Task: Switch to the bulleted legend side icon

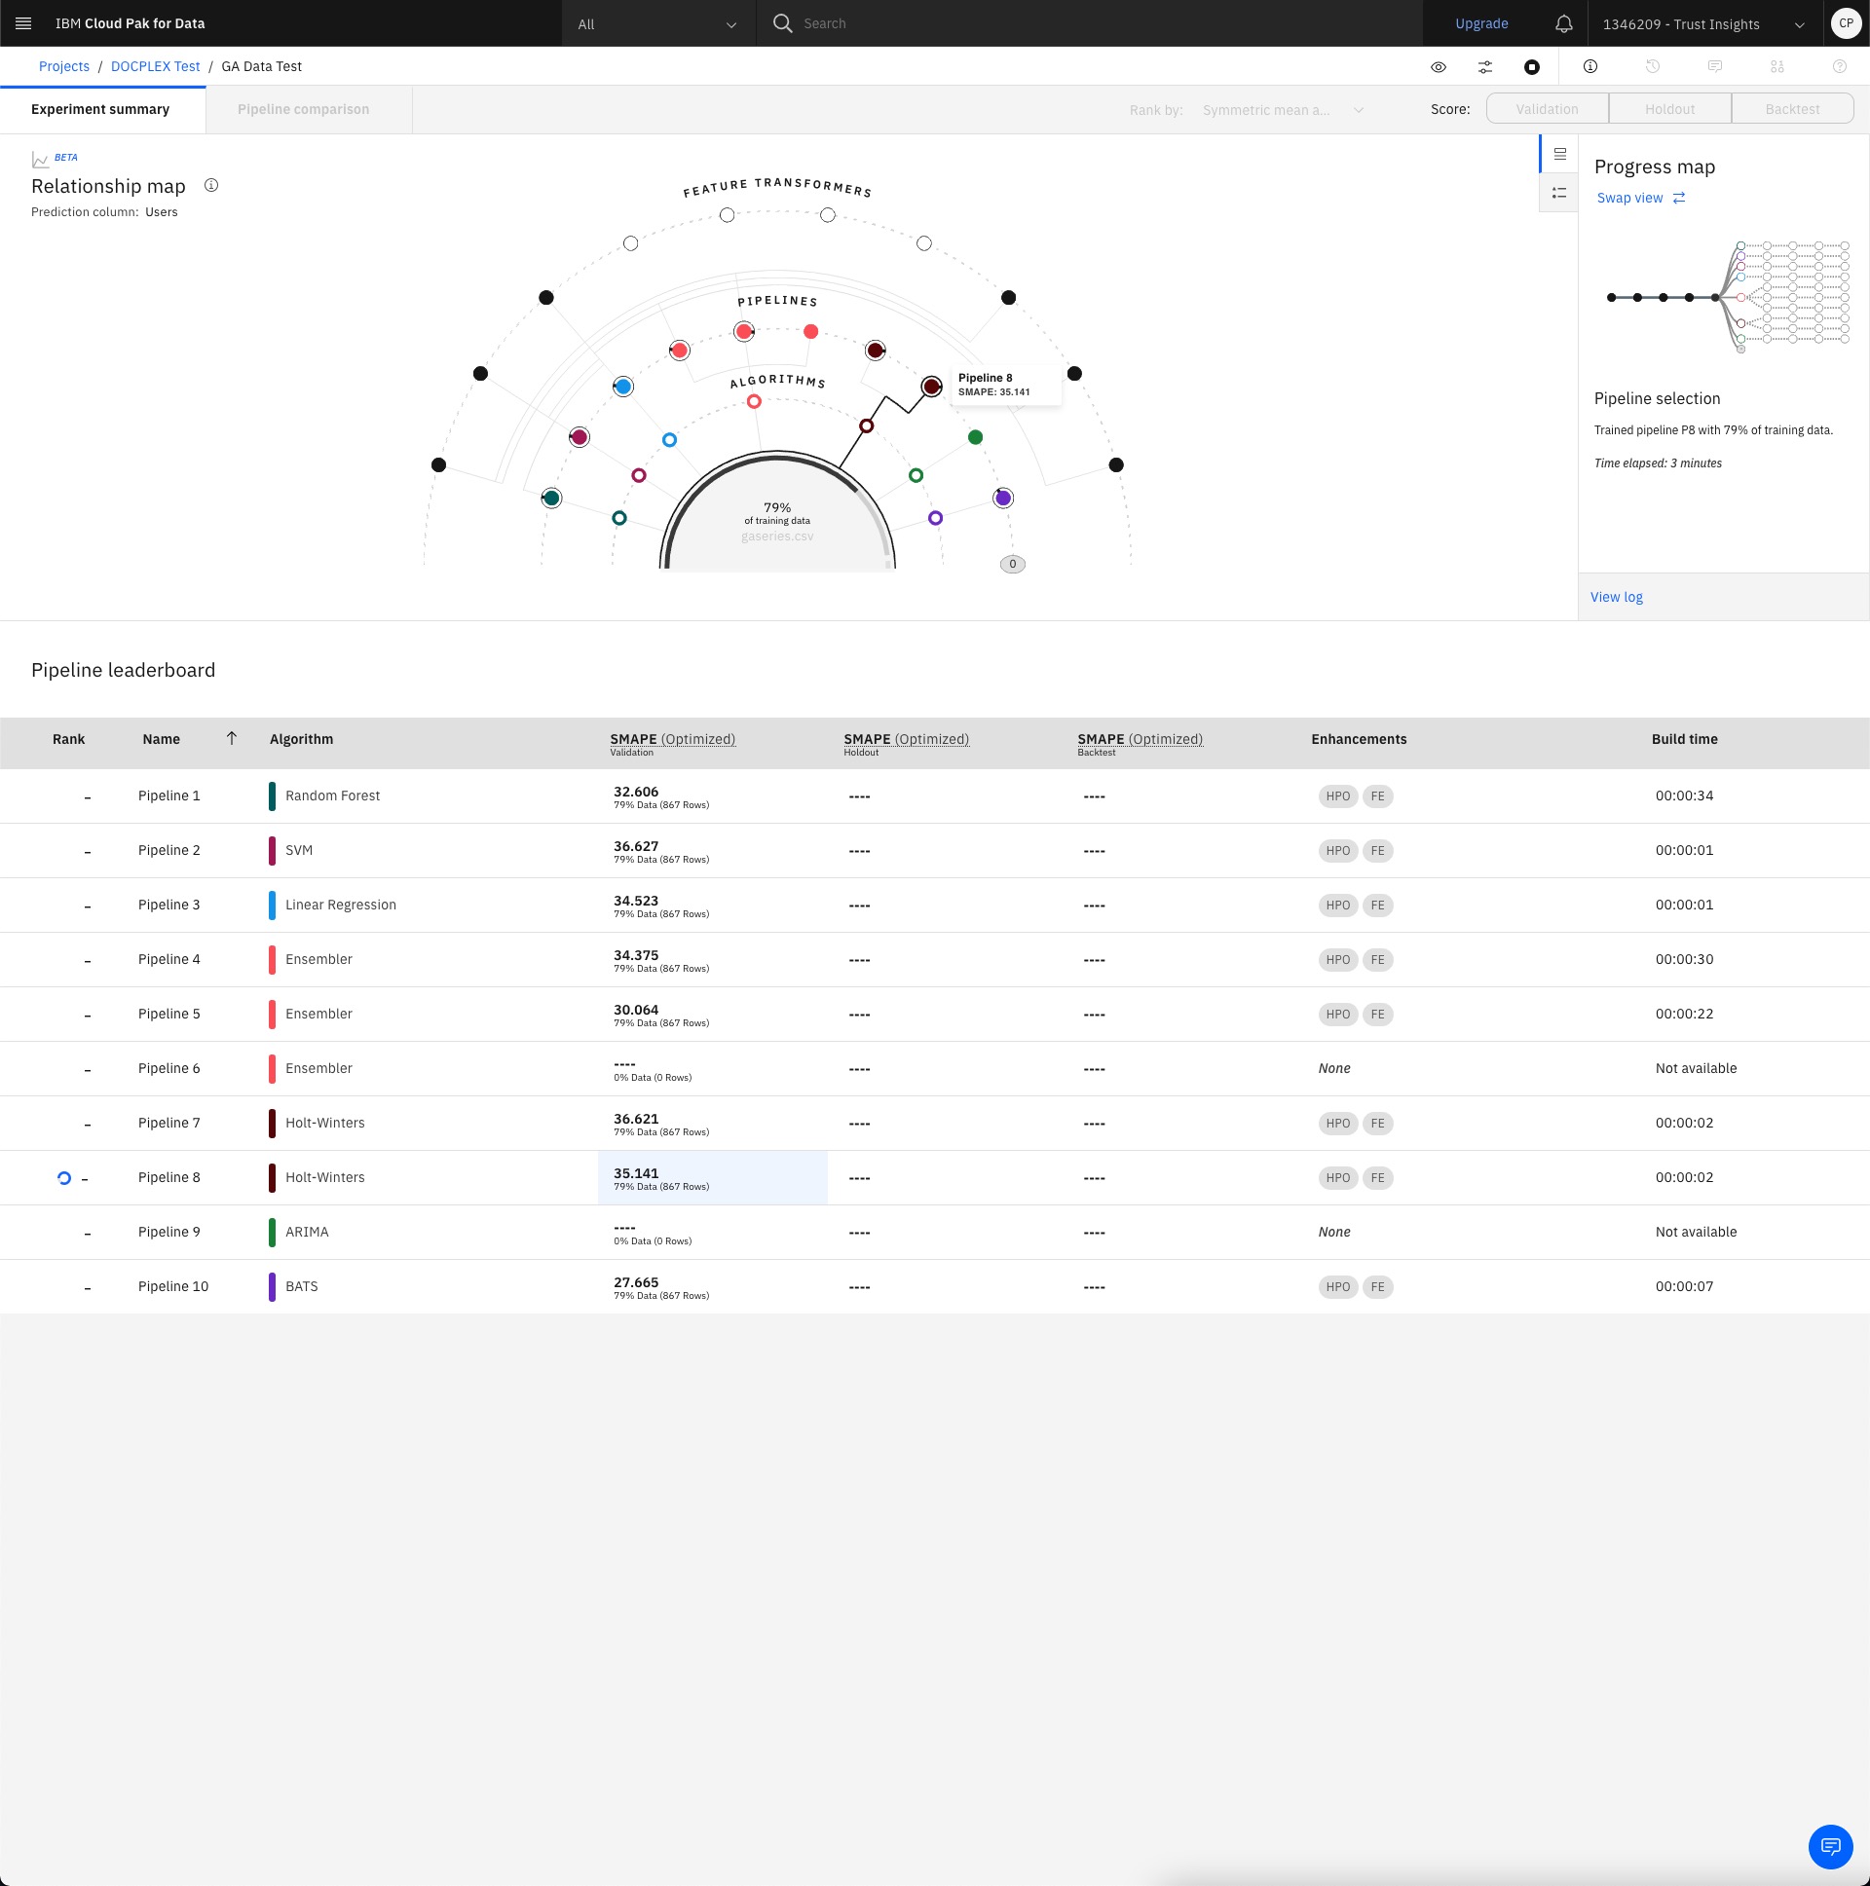Action: point(1559,194)
